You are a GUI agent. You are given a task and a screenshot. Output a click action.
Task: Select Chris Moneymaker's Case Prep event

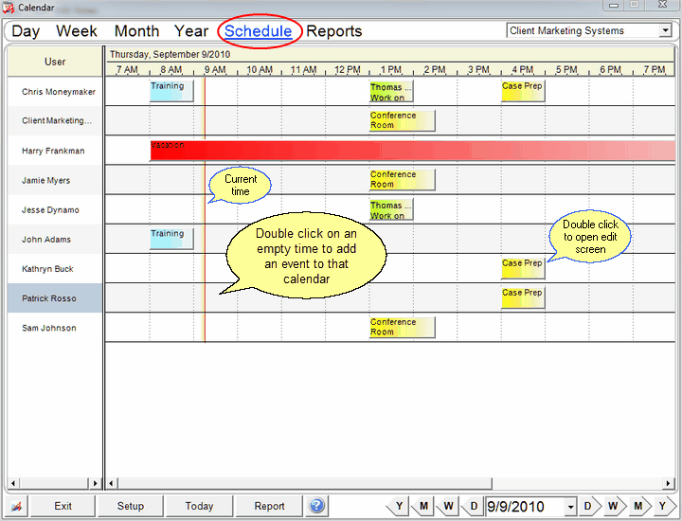coord(523,91)
